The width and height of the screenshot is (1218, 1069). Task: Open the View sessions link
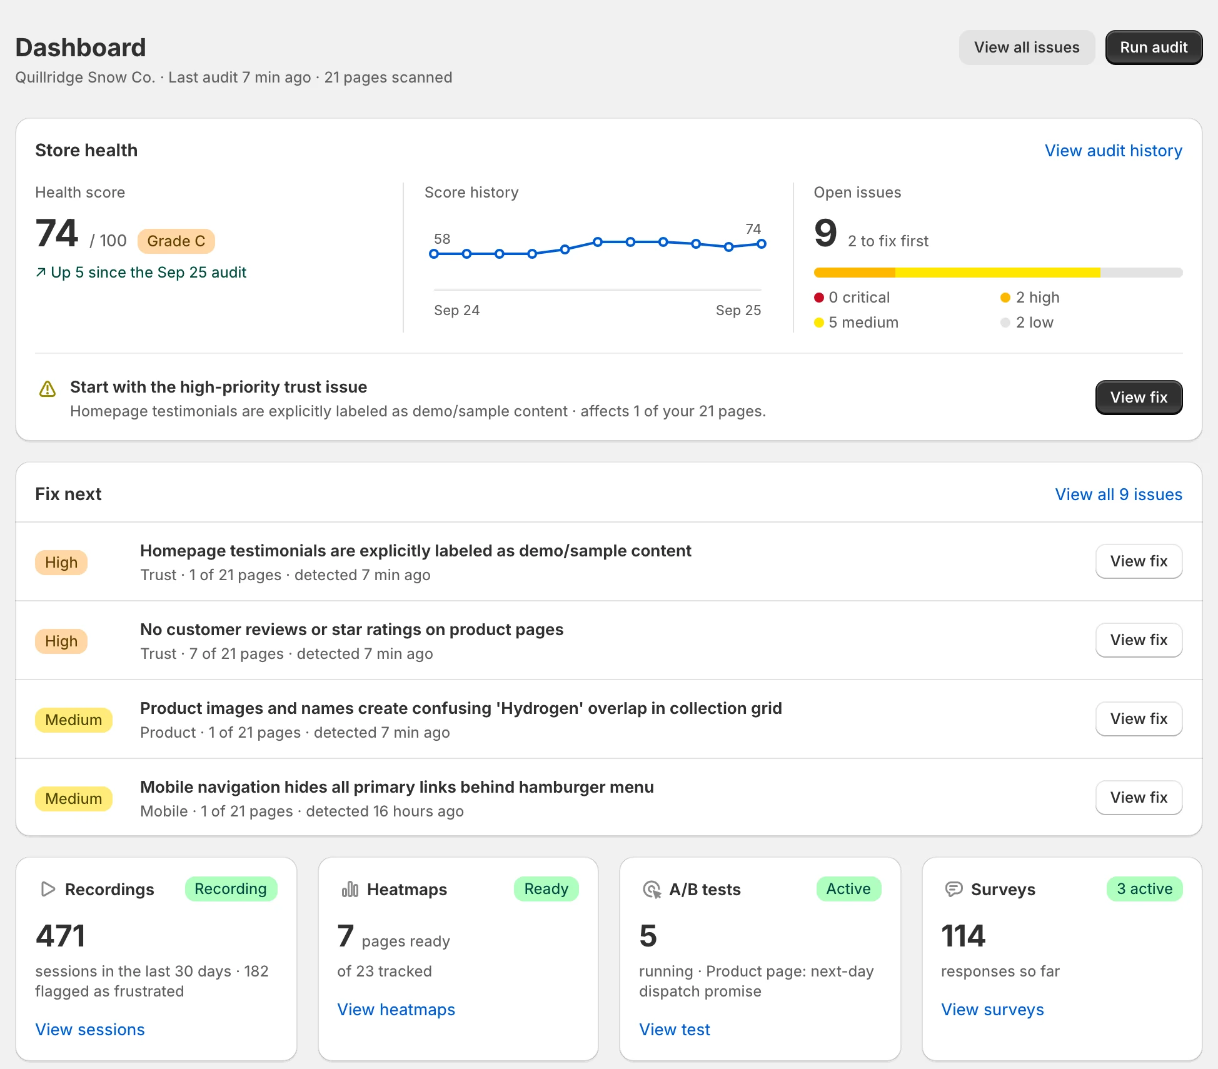[90, 1030]
